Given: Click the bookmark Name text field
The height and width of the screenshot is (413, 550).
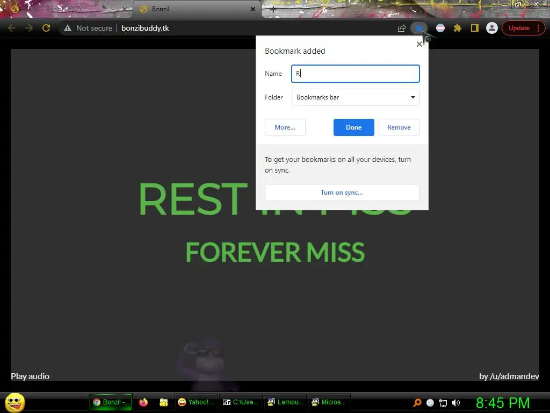Looking at the screenshot, I should pos(356,74).
